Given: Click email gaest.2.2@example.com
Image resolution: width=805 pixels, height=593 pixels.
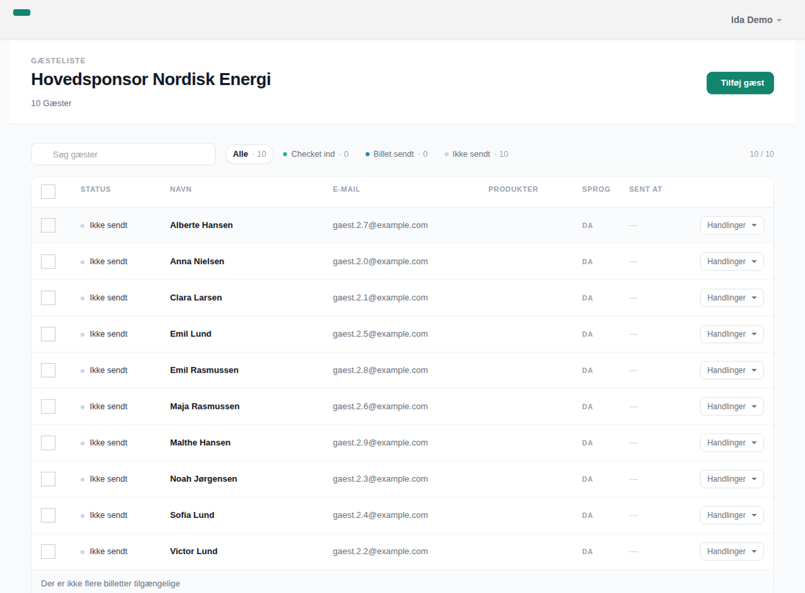Looking at the screenshot, I should point(380,551).
